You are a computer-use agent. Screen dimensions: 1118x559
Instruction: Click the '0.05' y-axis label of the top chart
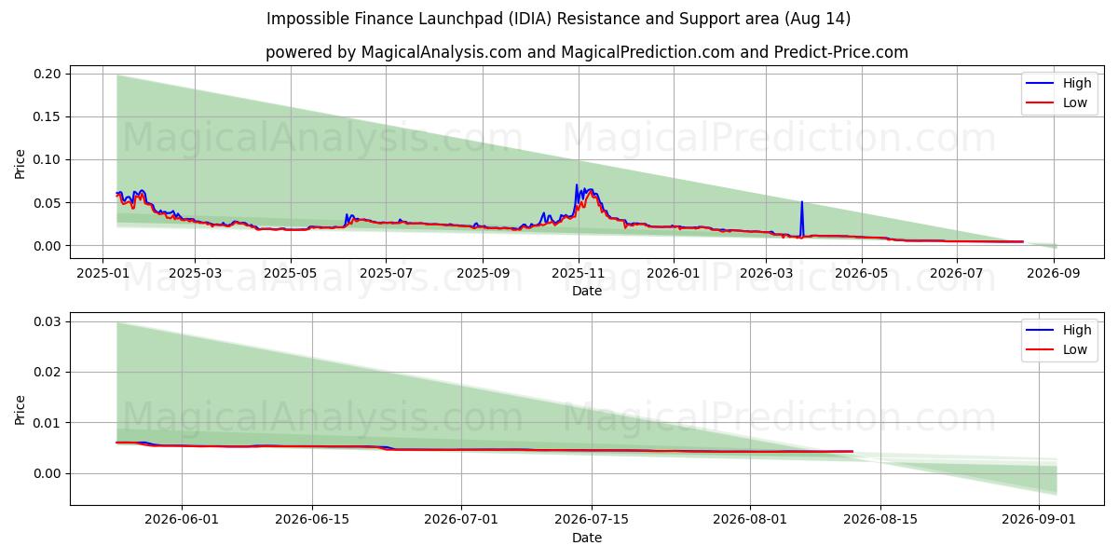coord(48,202)
